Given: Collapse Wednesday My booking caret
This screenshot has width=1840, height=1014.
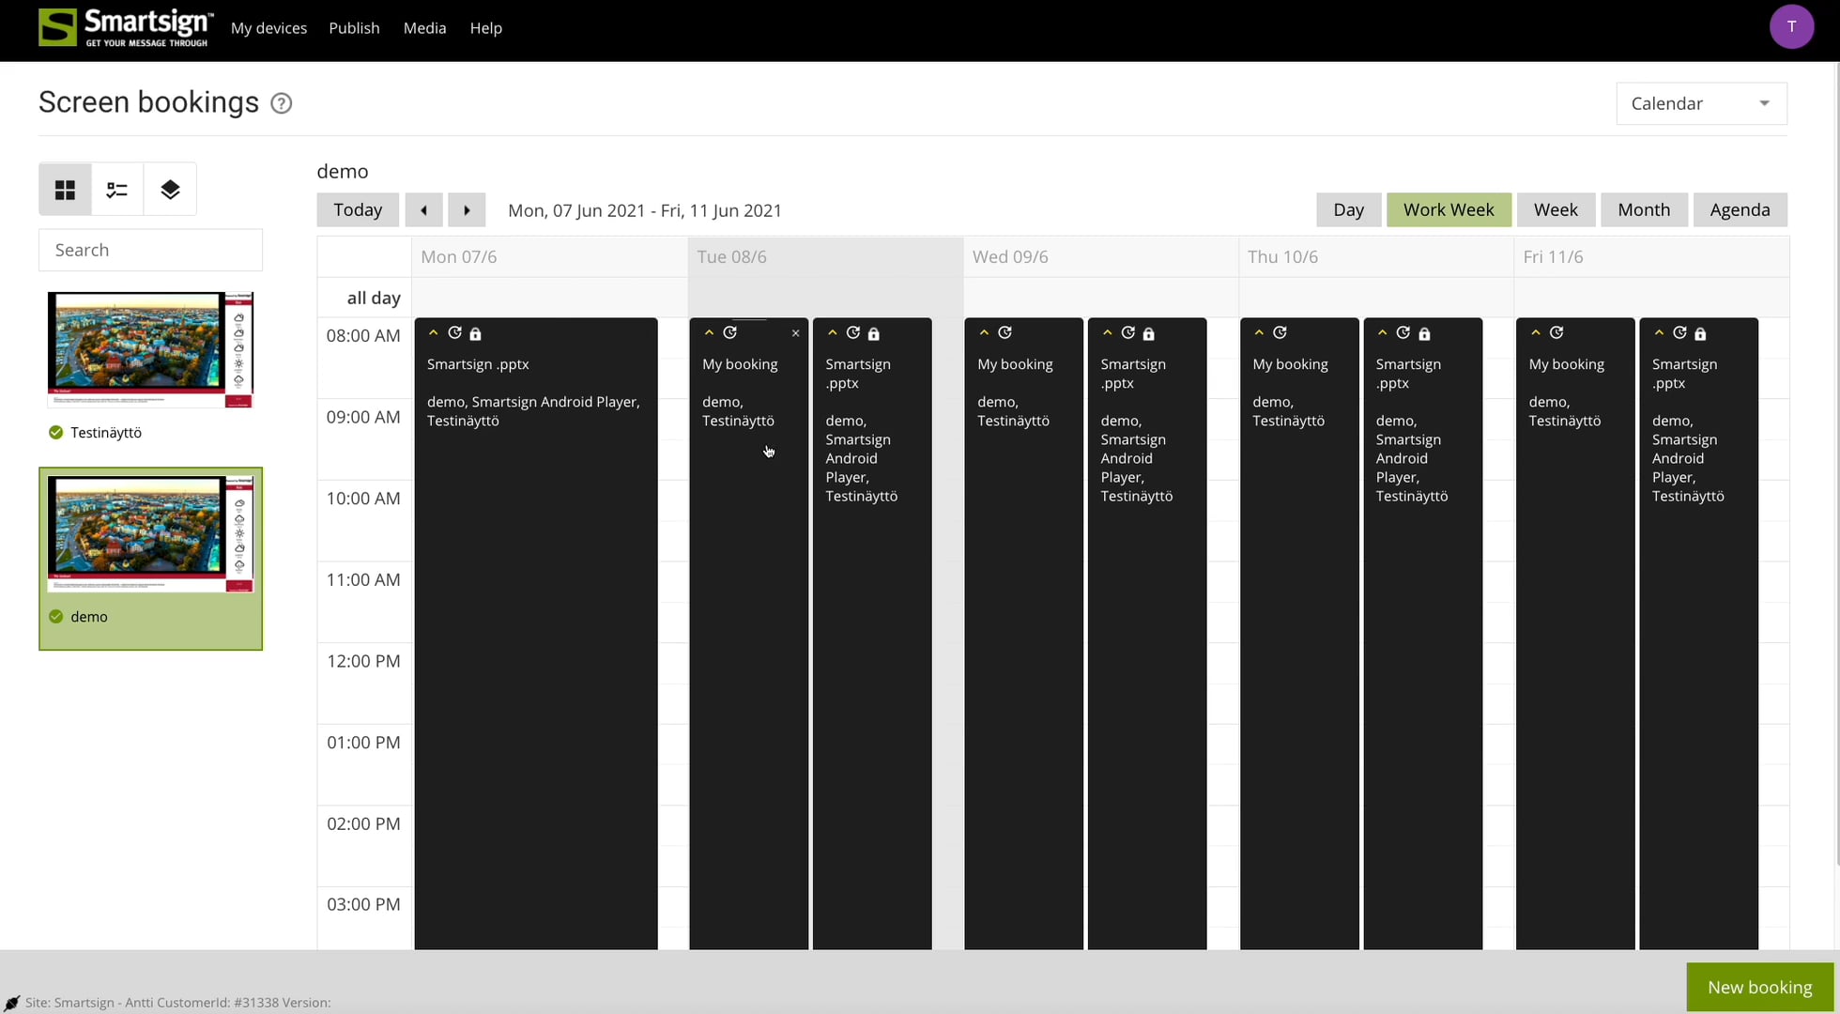Looking at the screenshot, I should click(x=984, y=332).
